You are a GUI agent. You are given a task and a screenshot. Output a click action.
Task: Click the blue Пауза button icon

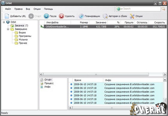(46, 16)
